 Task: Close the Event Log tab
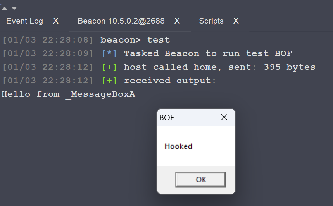click(56, 21)
